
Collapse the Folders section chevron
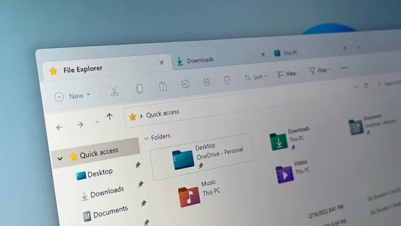pyautogui.click(x=146, y=138)
